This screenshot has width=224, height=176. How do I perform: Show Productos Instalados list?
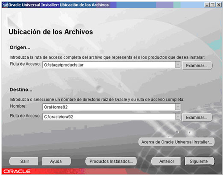[x=111, y=161]
